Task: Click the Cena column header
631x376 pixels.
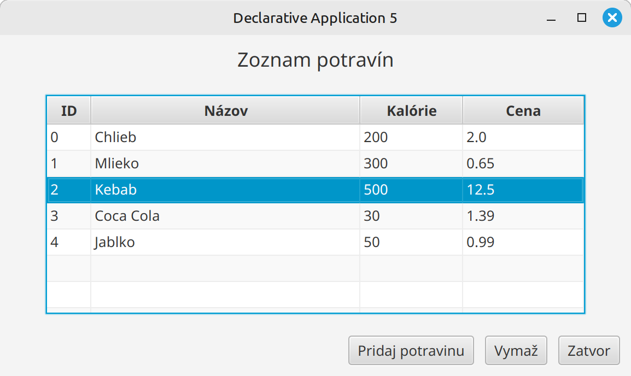Action: [523, 111]
